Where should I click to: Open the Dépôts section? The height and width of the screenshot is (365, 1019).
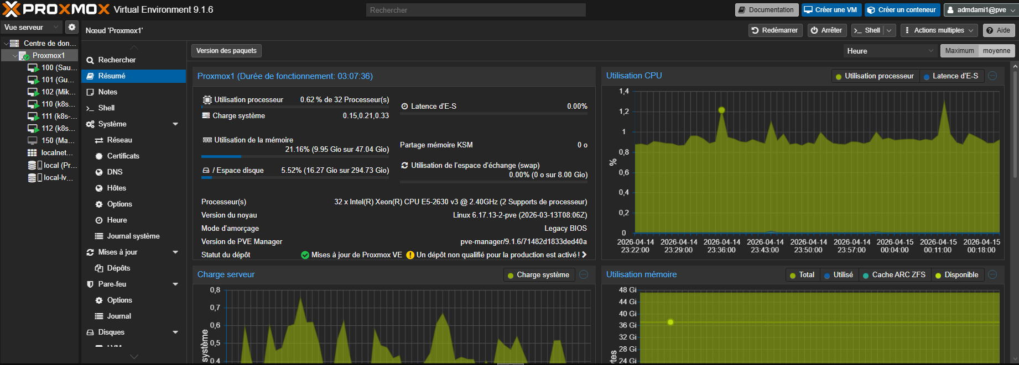(133, 268)
